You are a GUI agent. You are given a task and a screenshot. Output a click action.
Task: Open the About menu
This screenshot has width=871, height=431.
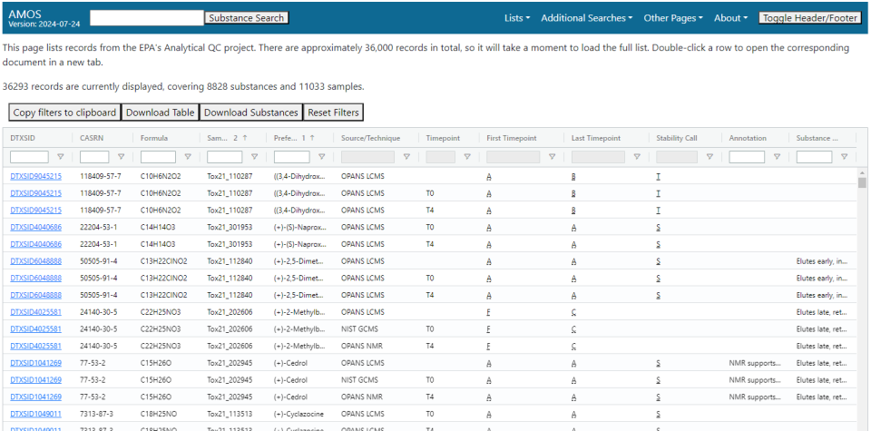730,18
